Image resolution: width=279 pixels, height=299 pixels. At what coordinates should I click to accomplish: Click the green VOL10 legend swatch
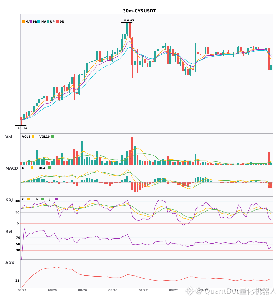53,136
